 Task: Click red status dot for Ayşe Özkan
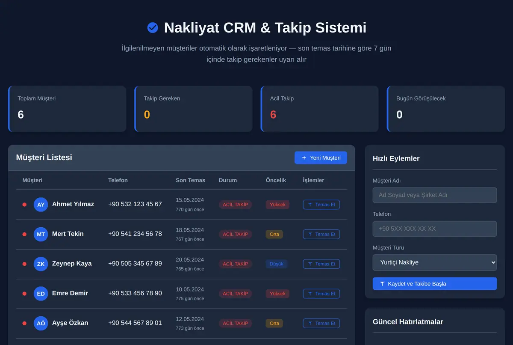(24, 323)
